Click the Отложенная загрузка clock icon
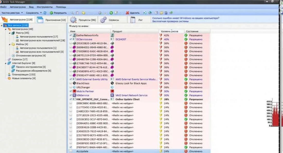The width and height of the screenshot is (283, 153). point(13,55)
